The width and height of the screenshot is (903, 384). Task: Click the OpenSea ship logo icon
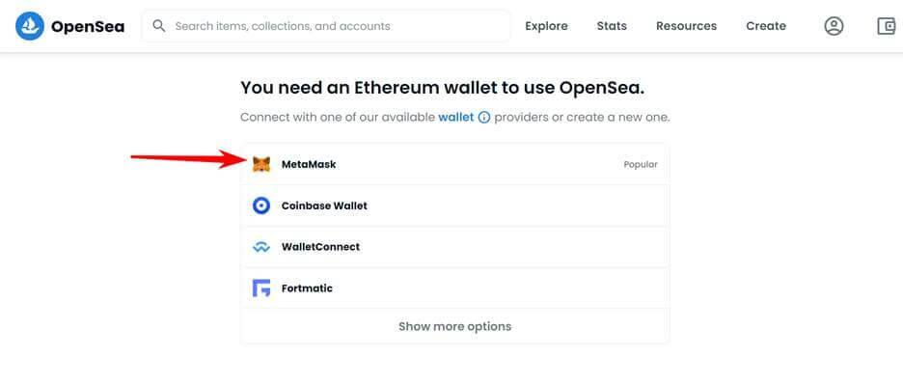point(30,26)
